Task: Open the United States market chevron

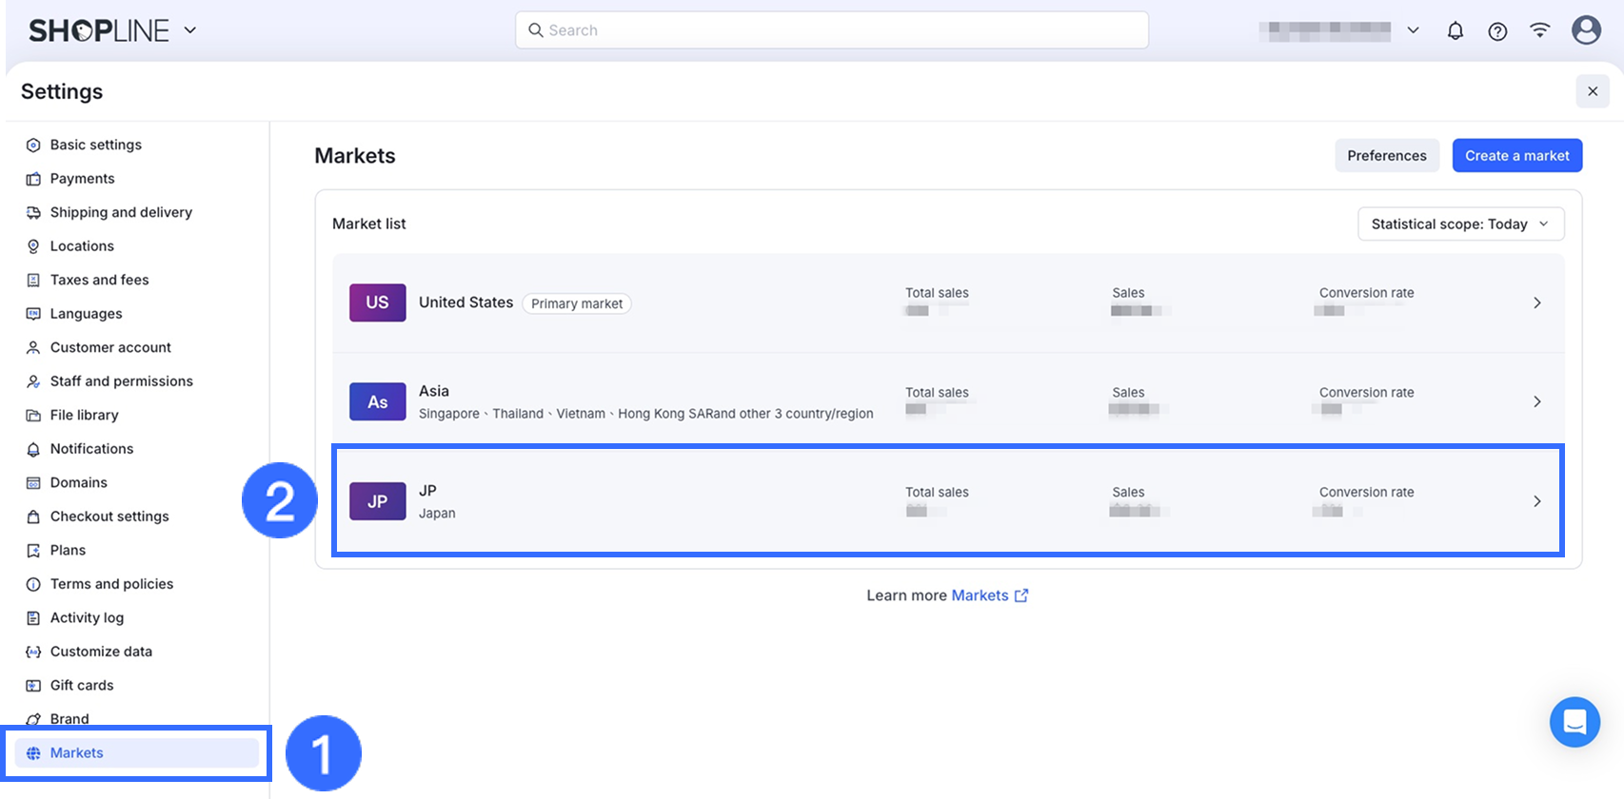Action: click(1536, 302)
